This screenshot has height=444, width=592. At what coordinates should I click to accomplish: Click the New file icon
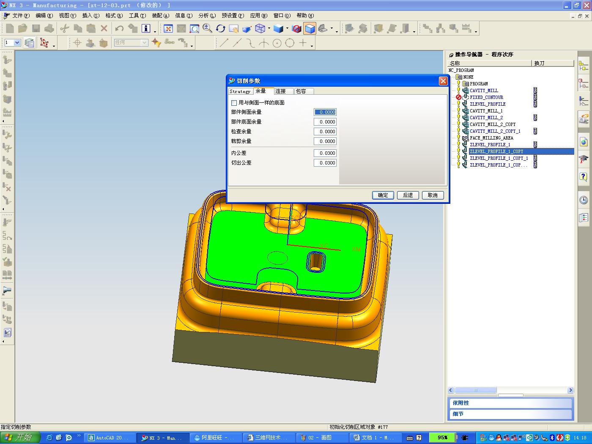point(10,28)
